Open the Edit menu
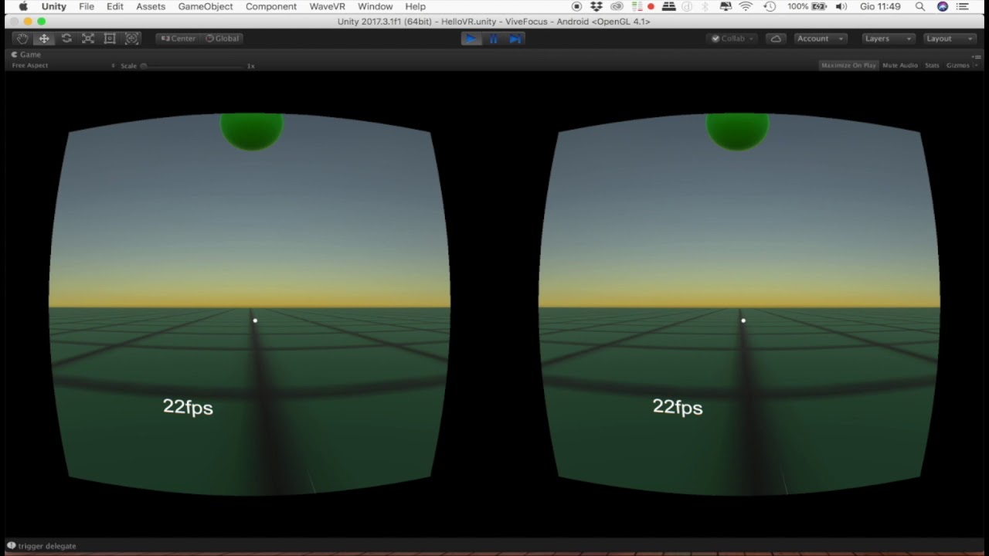Image resolution: width=989 pixels, height=556 pixels. (x=115, y=6)
